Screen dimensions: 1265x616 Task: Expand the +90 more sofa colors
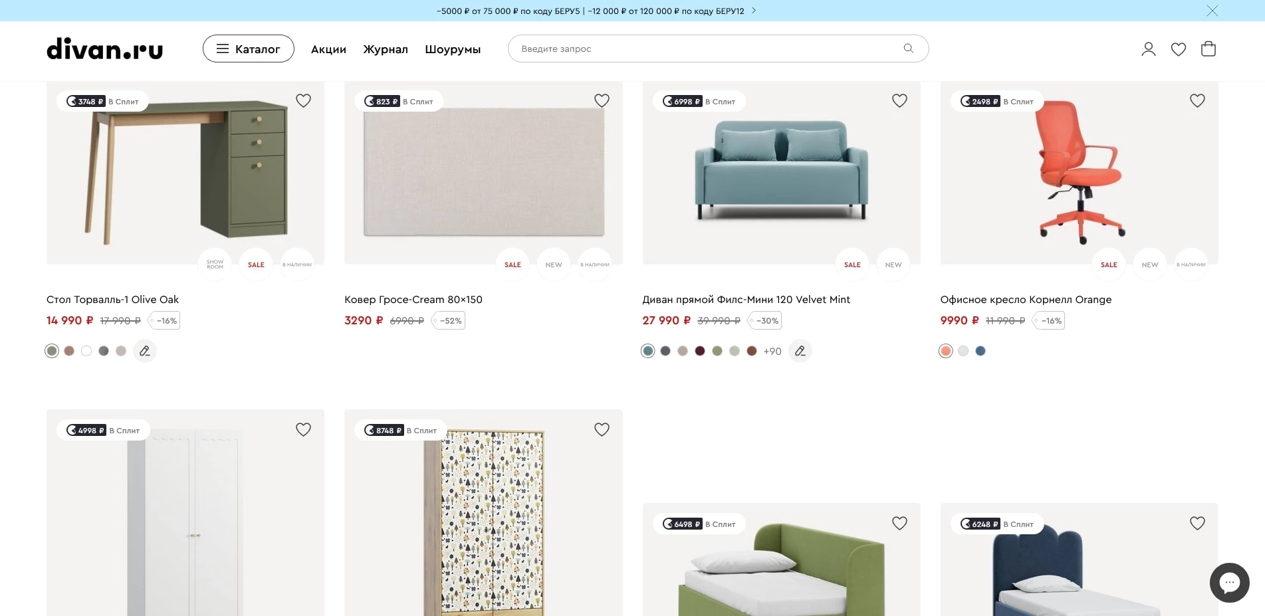click(772, 352)
